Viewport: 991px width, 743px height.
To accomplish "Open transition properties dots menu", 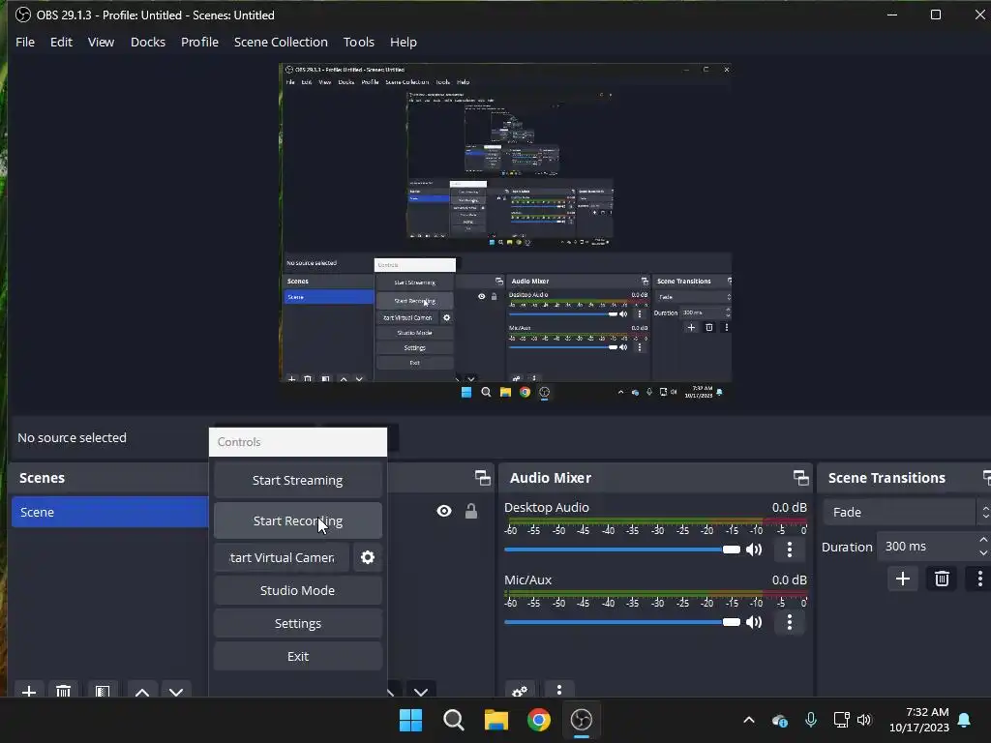I will point(979,579).
